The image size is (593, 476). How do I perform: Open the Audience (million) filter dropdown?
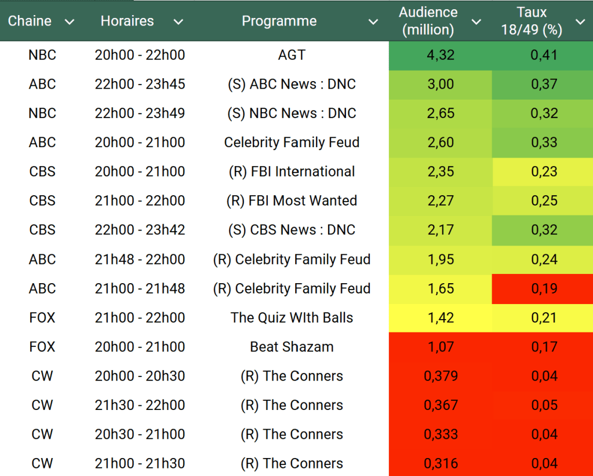(x=476, y=22)
